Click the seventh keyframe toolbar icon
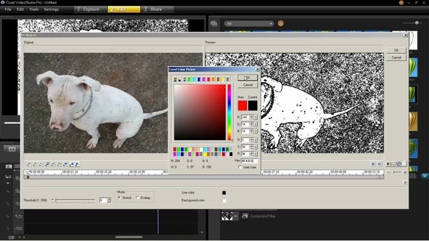The image size is (429, 241). coord(65,164)
